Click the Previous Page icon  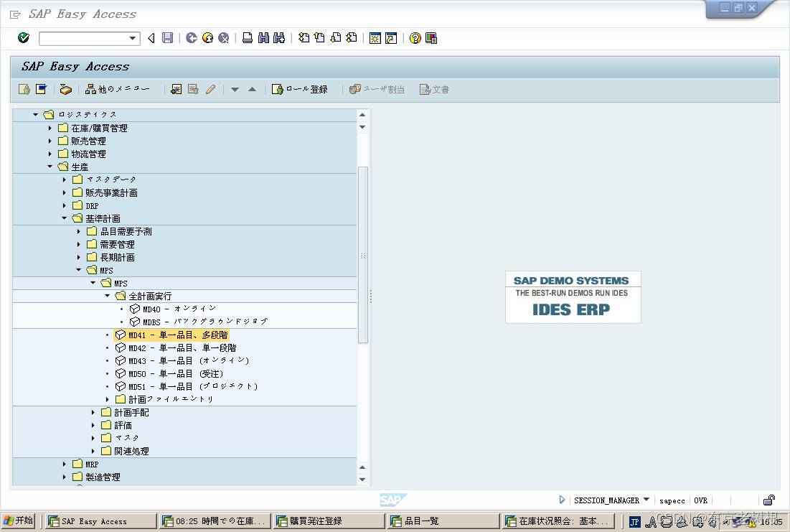[x=319, y=38]
